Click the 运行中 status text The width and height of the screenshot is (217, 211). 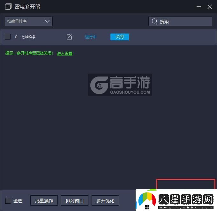(x=91, y=37)
